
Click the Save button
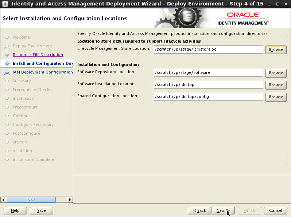click(x=42, y=211)
